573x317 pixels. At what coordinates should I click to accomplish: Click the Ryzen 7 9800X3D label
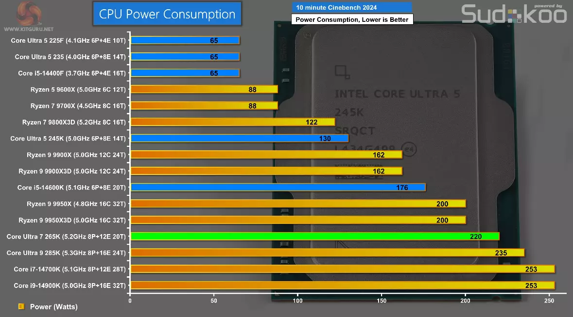[74, 122]
